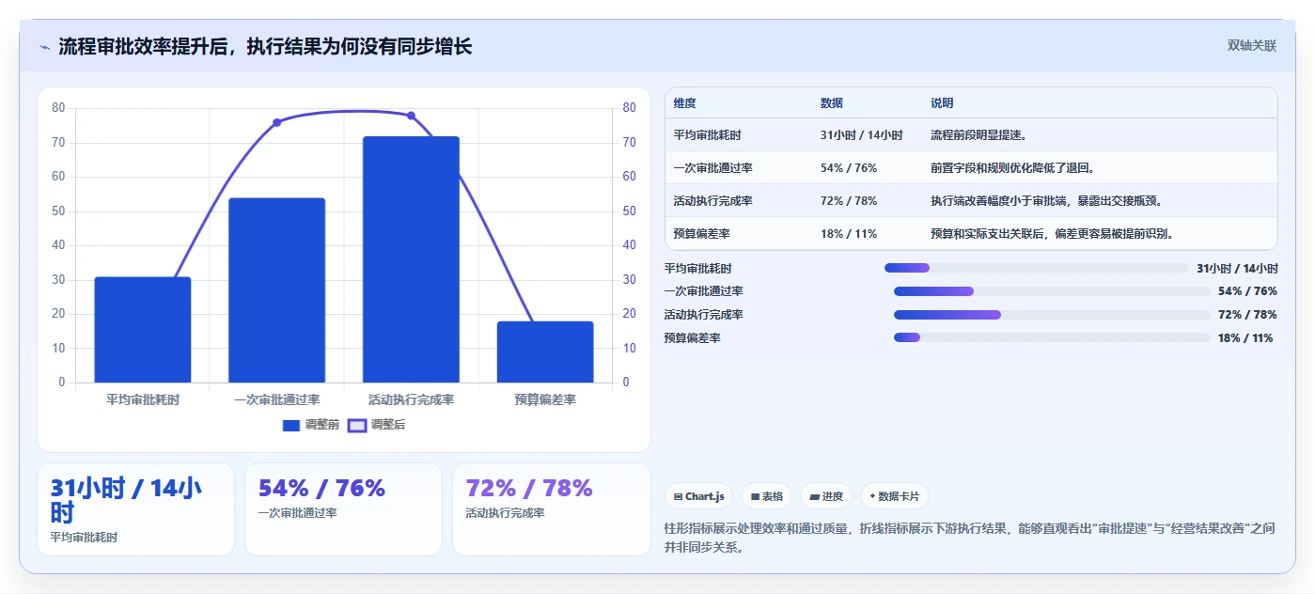Screen dimensions: 1315x594
Task: Click the 预算偏差率 label in progress list
Action: coord(692,338)
